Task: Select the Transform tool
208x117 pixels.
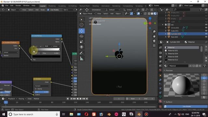Action: pyautogui.click(x=82, y=47)
